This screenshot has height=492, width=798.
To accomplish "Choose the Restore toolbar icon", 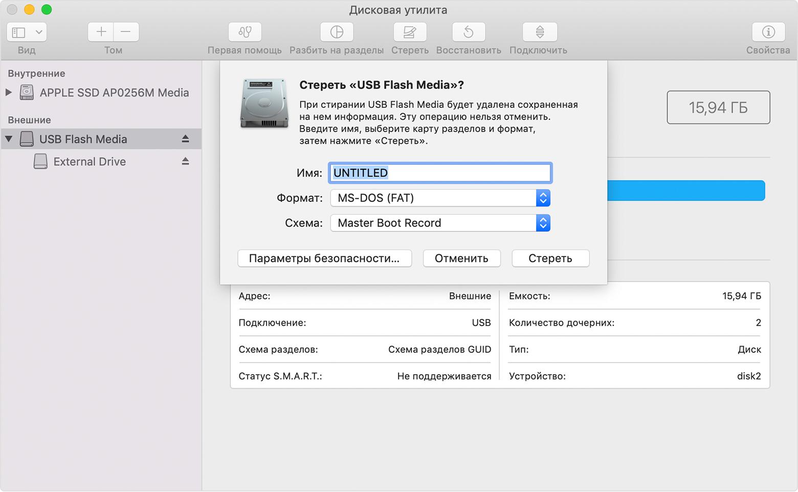I will pos(469,32).
